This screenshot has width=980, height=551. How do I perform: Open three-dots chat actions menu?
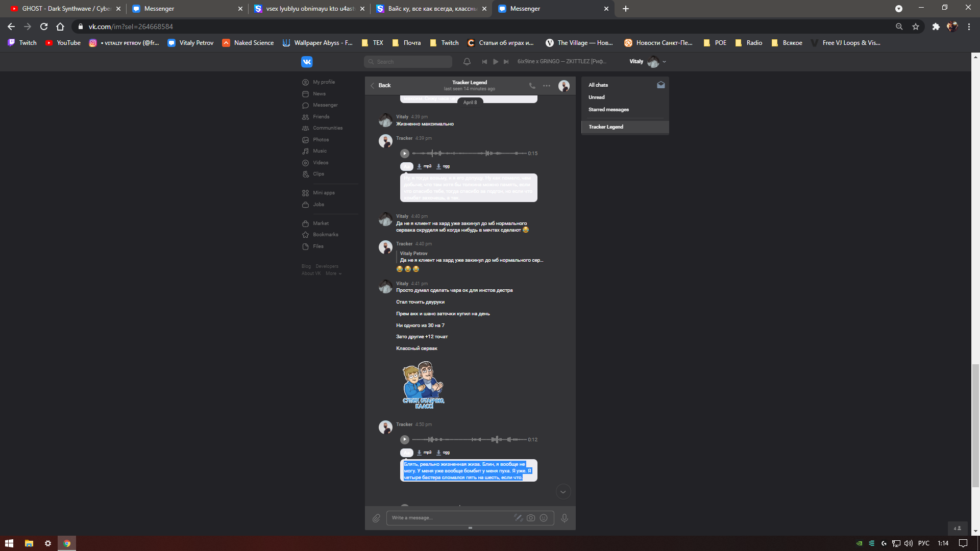click(547, 86)
